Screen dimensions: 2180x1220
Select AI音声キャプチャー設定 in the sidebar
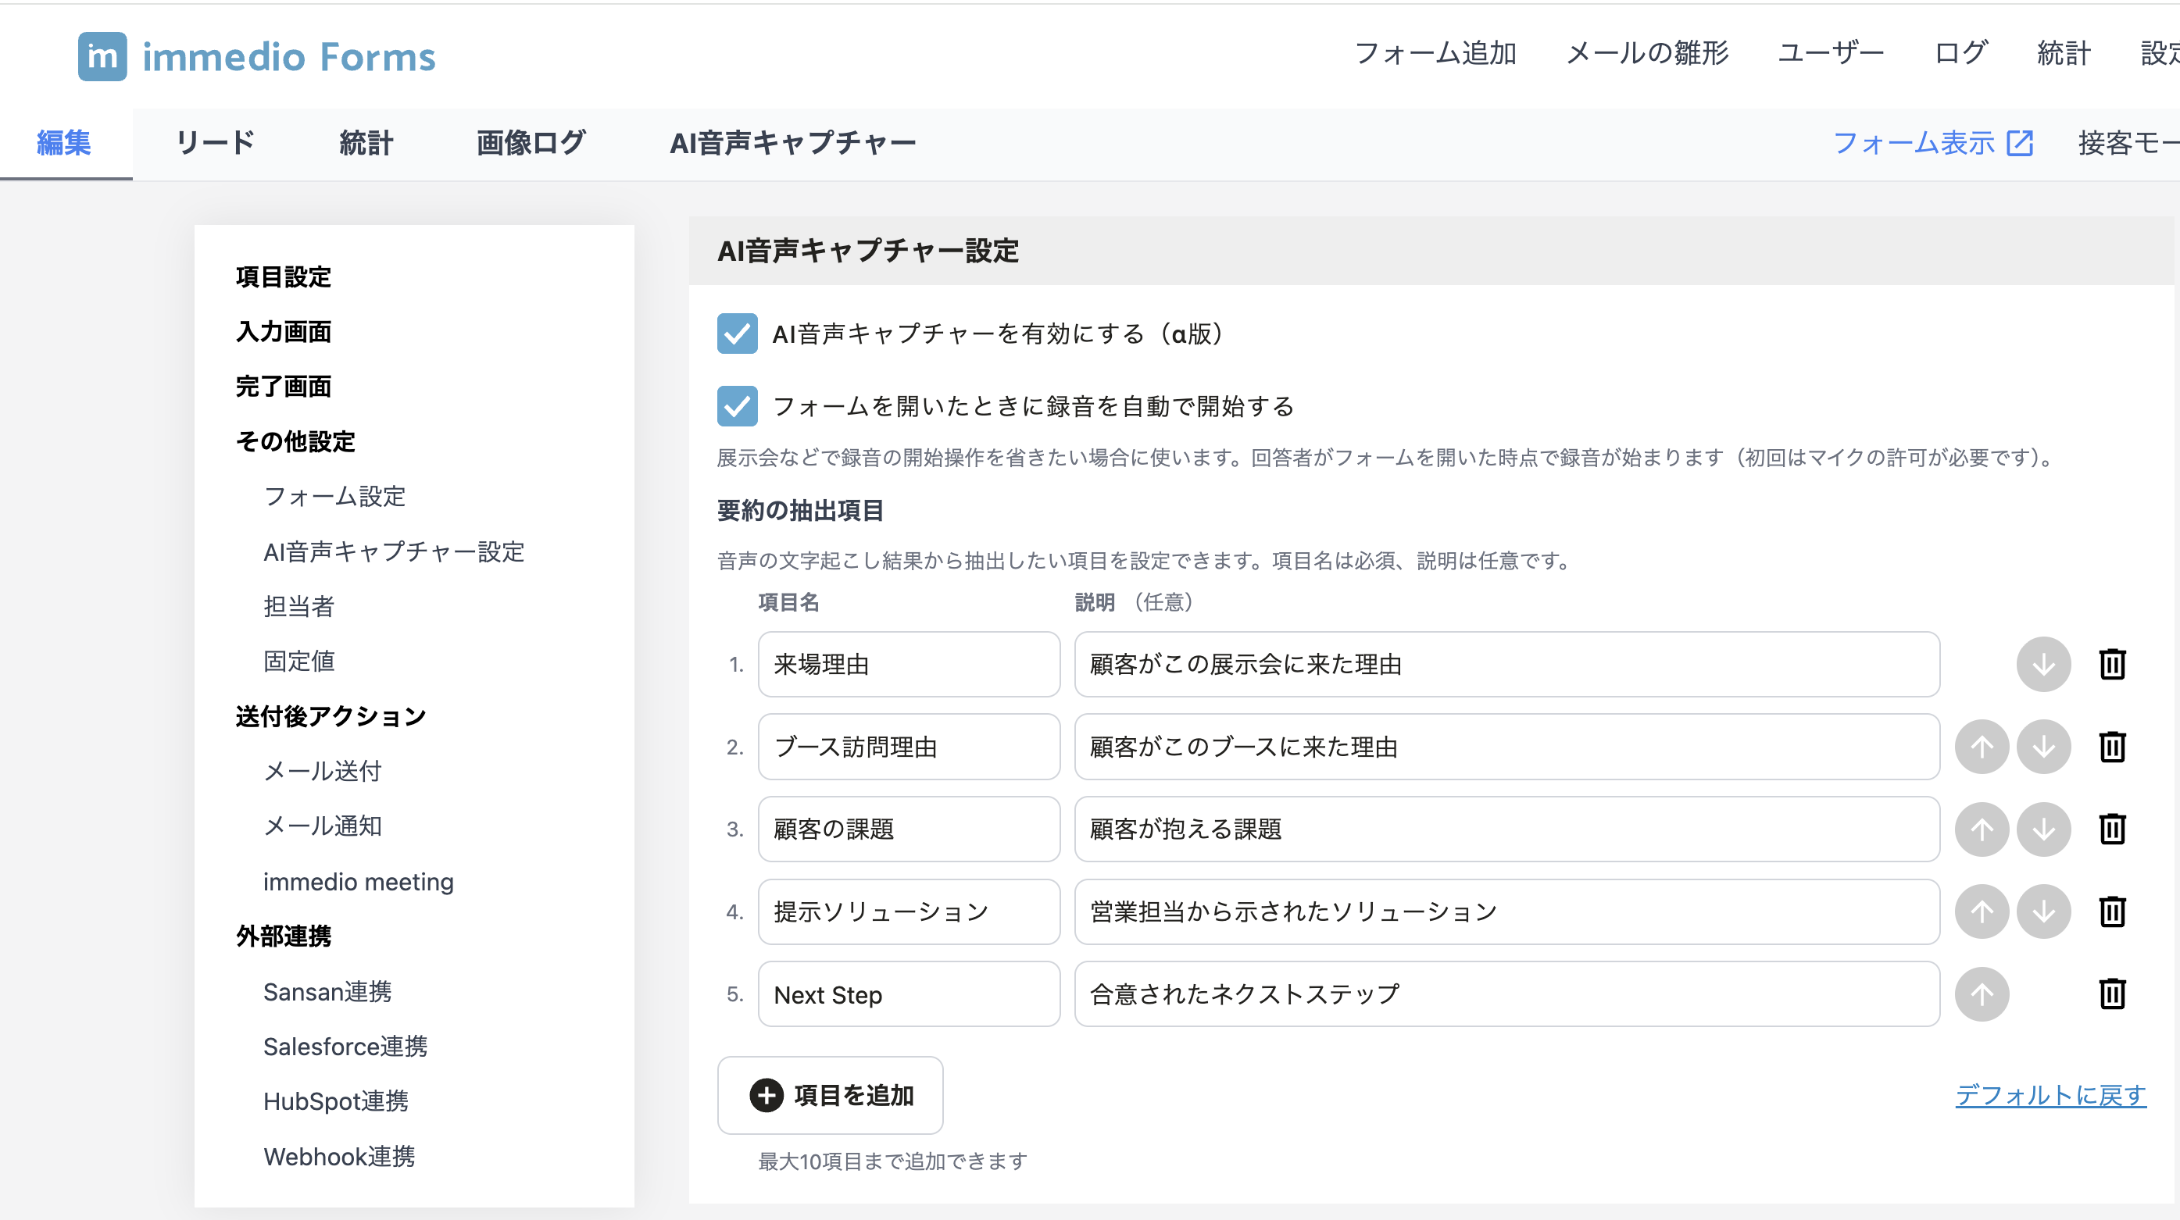pos(394,551)
